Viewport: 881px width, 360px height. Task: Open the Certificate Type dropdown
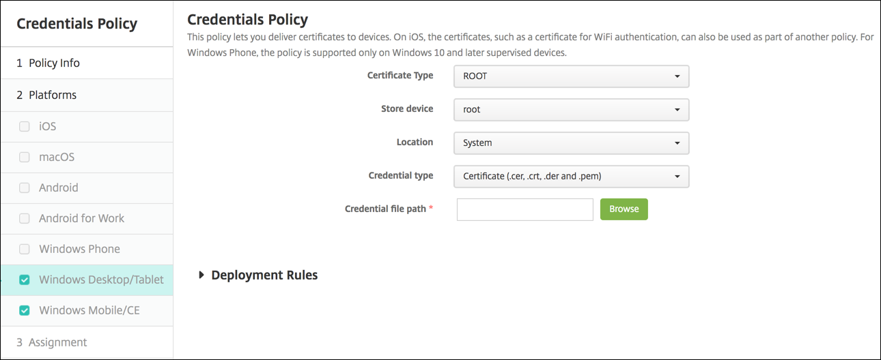click(571, 76)
